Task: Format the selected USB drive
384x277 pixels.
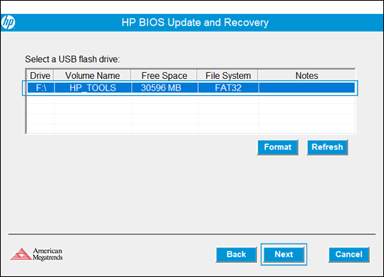Action: click(278, 147)
